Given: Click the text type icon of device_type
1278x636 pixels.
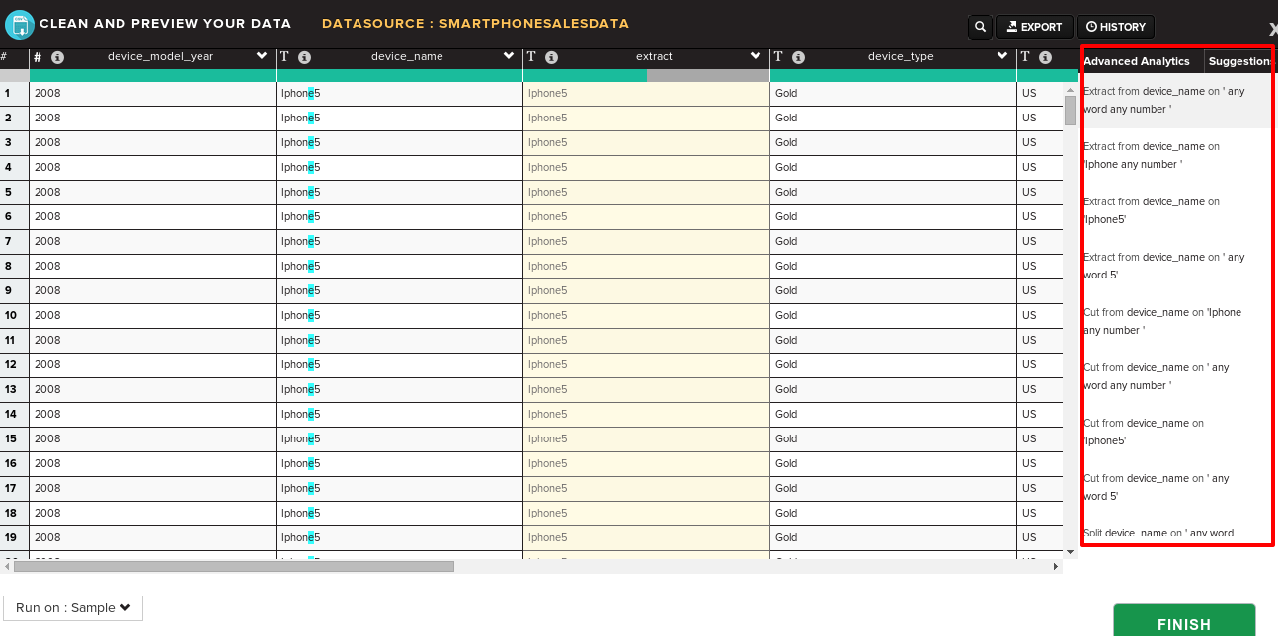Looking at the screenshot, I should pos(778,57).
